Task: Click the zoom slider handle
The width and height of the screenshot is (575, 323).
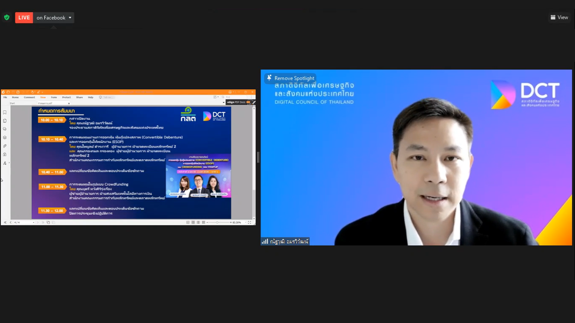Action: pyautogui.click(x=217, y=222)
